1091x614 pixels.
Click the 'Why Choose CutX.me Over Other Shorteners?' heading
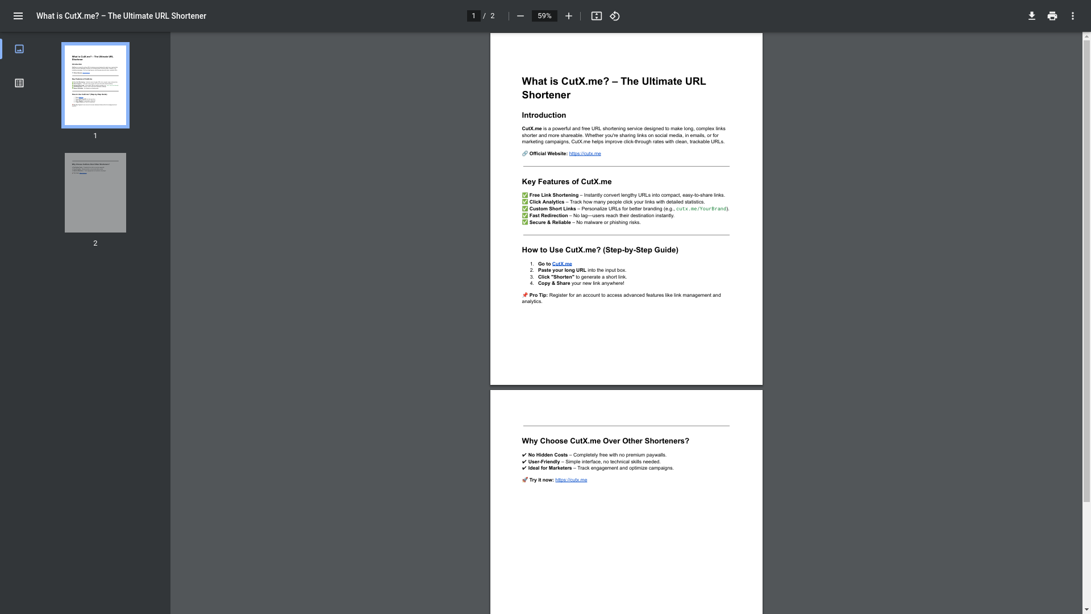pyautogui.click(x=605, y=441)
